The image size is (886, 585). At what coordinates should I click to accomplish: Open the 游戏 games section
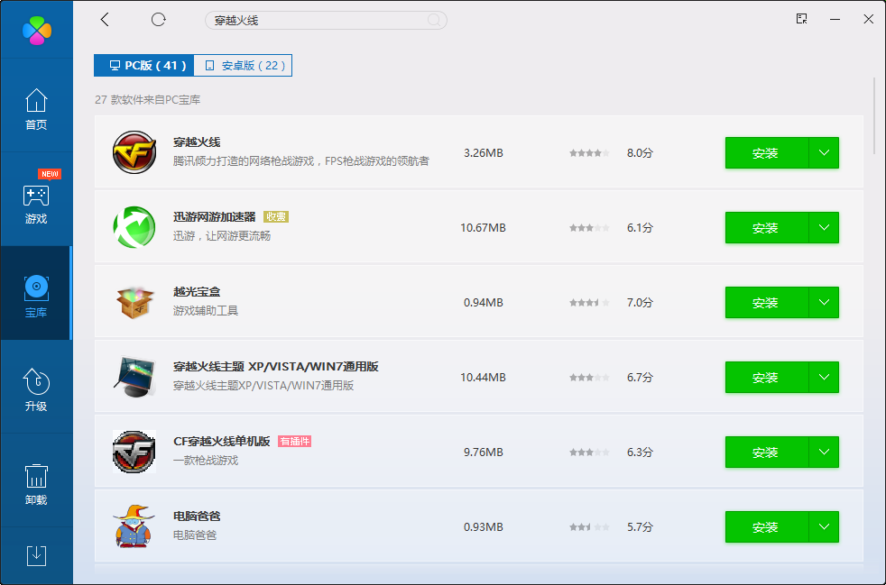[36, 204]
